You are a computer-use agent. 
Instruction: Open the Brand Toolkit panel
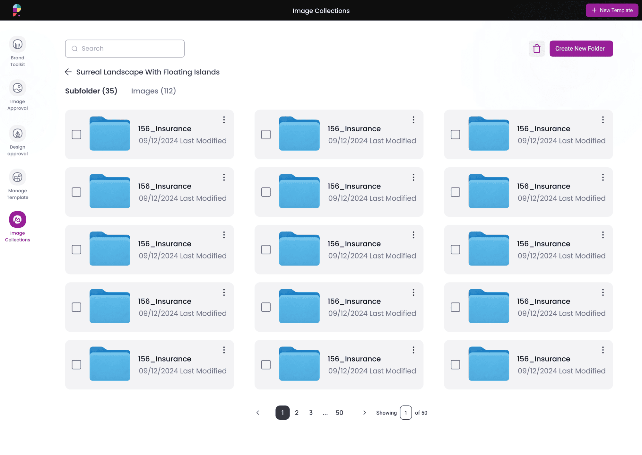17,51
